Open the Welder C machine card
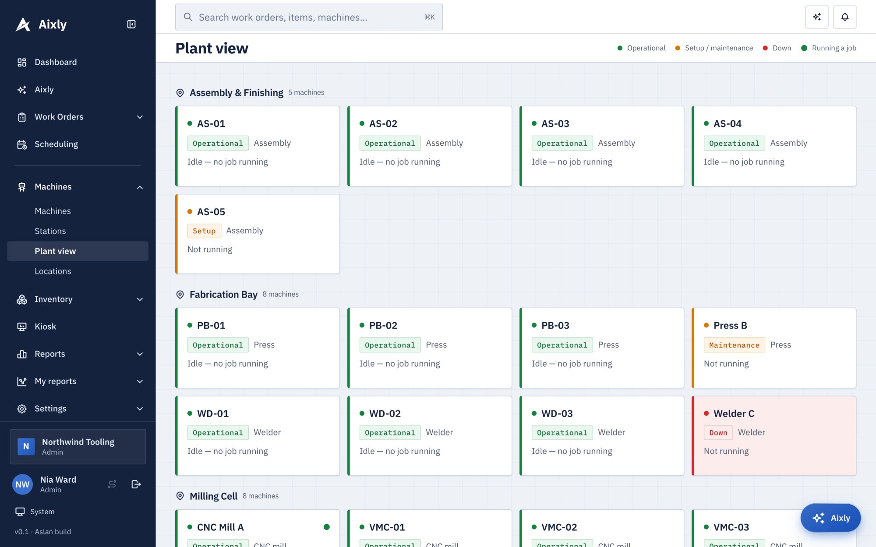876x547 pixels. click(x=774, y=436)
